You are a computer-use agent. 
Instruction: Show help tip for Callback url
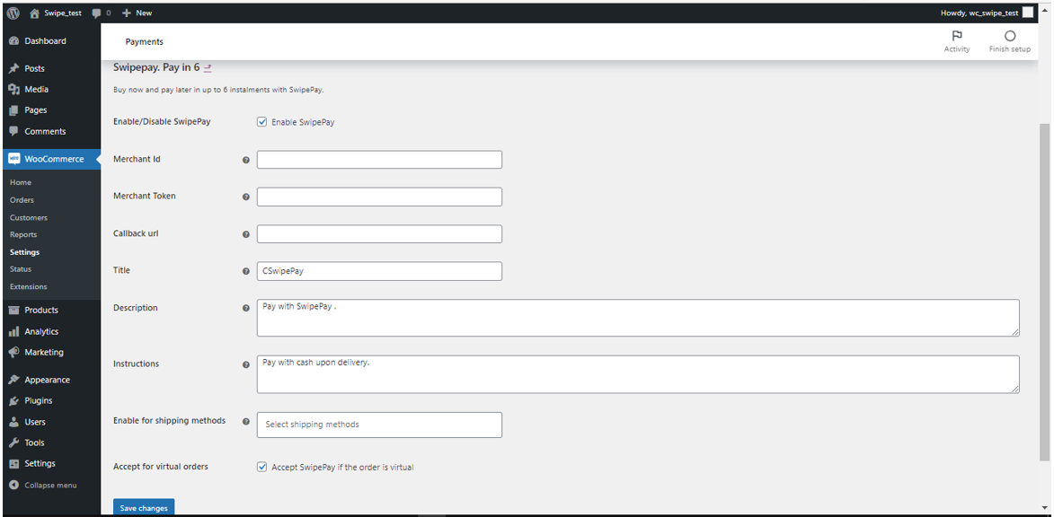point(245,234)
